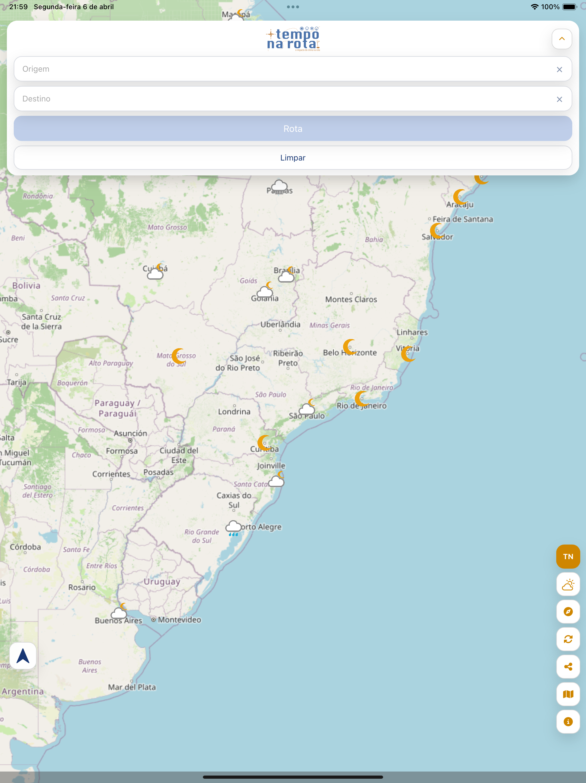This screenshot has height=783, width=586.
Task: Toggle the weather sun-cloud layer icon
Action: 568,584
